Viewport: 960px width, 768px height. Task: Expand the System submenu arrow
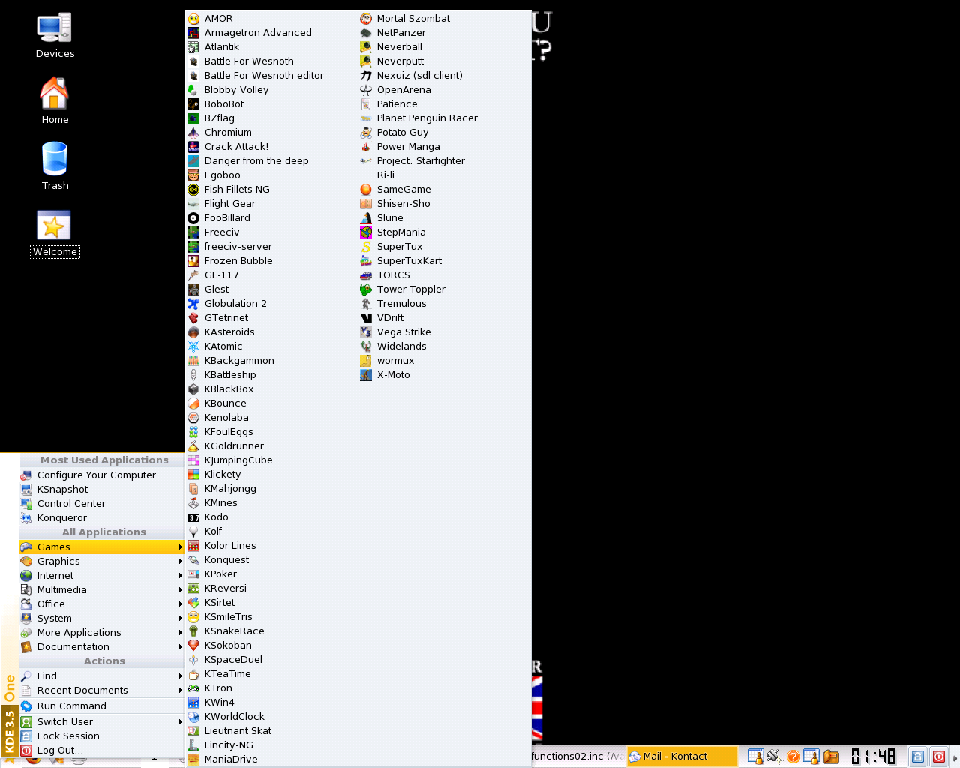point(181,619)
